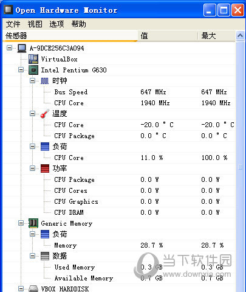
Task: Select the CPU Cores power row
Action: tap(119, 190)
